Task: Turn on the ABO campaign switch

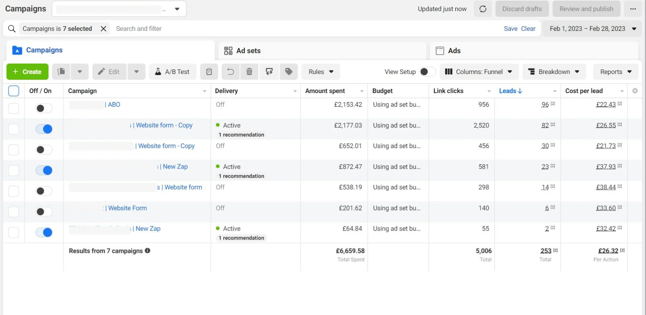Action: click(44, 108)
